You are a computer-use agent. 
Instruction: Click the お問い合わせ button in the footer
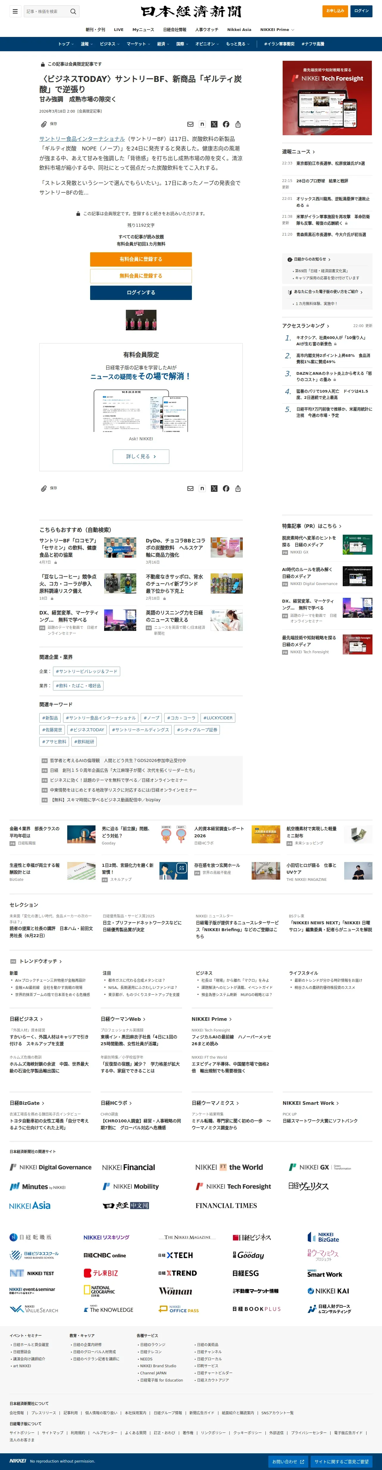tap(288, 1461)
